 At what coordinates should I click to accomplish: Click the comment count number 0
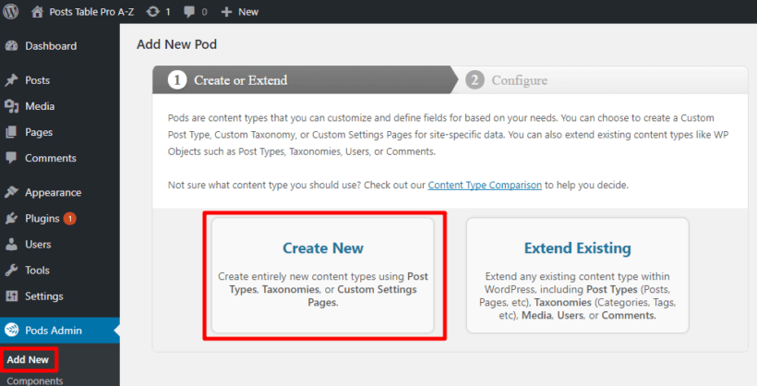[x=204, y=12]
